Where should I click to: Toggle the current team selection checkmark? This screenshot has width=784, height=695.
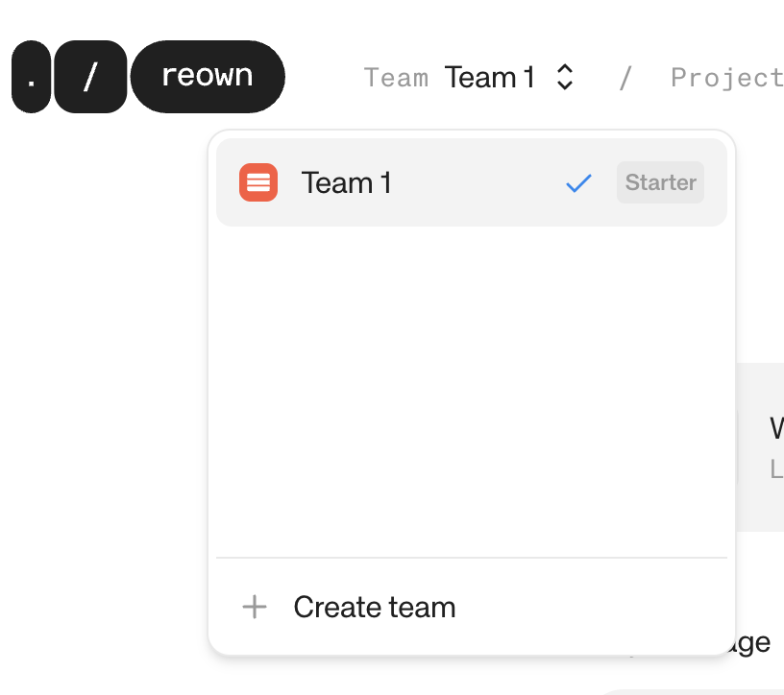click(578, 182)
